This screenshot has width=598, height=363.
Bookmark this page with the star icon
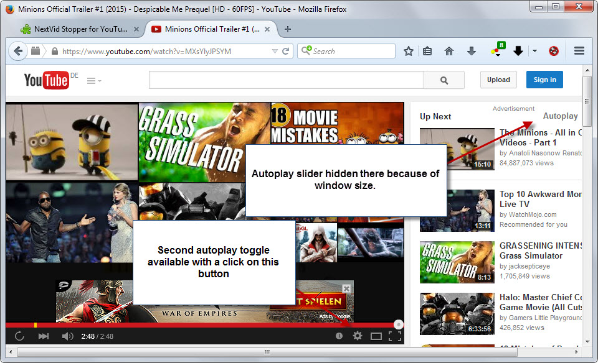point(409,51)
